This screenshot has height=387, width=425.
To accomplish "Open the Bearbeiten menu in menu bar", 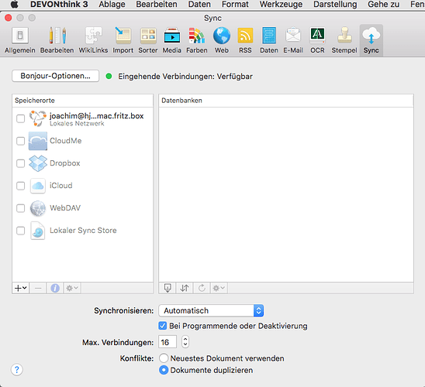I will click(157, 5).
